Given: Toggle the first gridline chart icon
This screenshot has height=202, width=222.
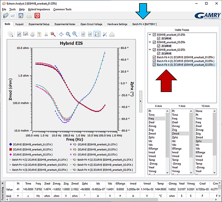Looking at the screenshot, I should [x=83, y=34].
